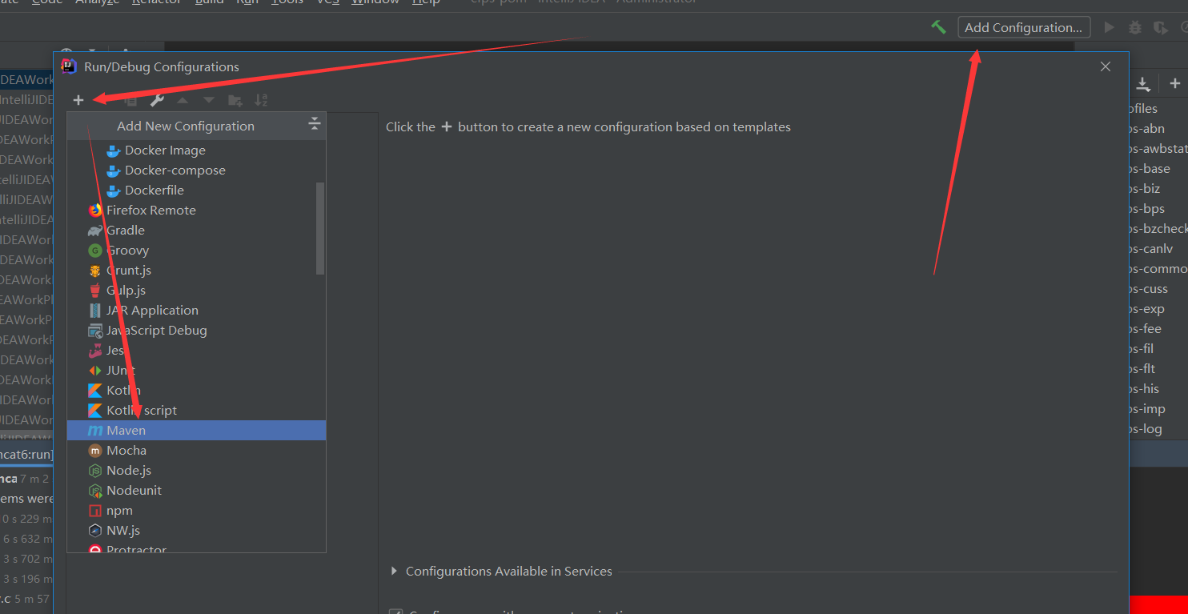Click the Run play icon

1109,27
